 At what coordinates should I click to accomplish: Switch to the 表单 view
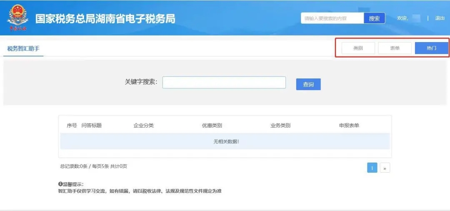click(x=395, y=48)
